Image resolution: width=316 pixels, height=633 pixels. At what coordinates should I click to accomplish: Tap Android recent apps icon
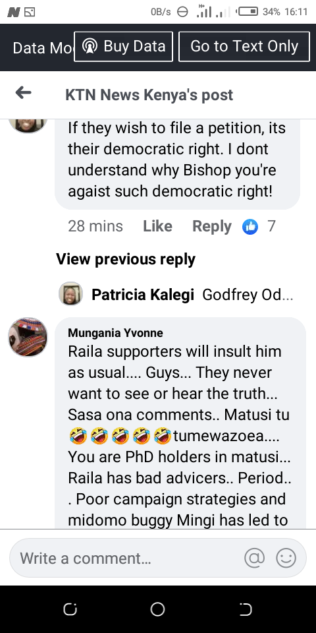click(x=70, y=609)
